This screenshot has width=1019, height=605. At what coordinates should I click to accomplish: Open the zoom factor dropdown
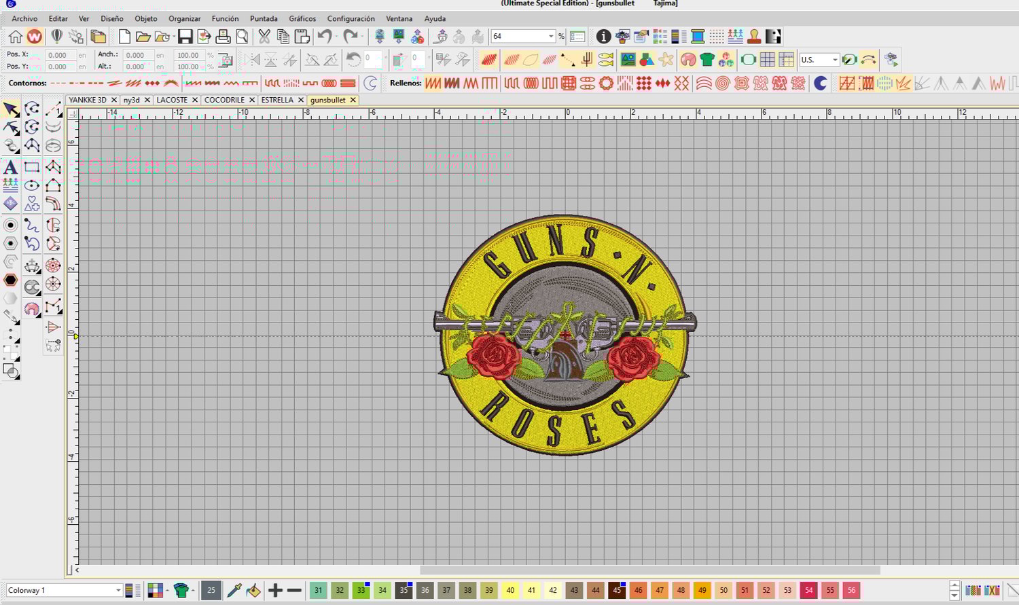[550, 37]
